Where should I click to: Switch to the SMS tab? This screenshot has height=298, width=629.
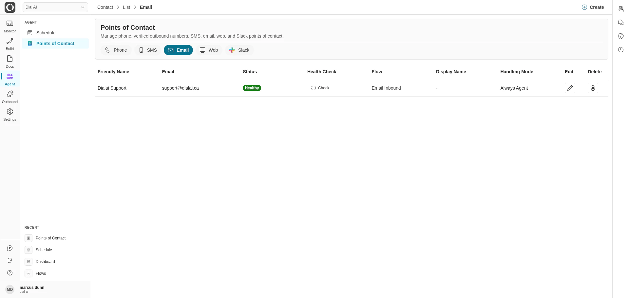[148, 50]
